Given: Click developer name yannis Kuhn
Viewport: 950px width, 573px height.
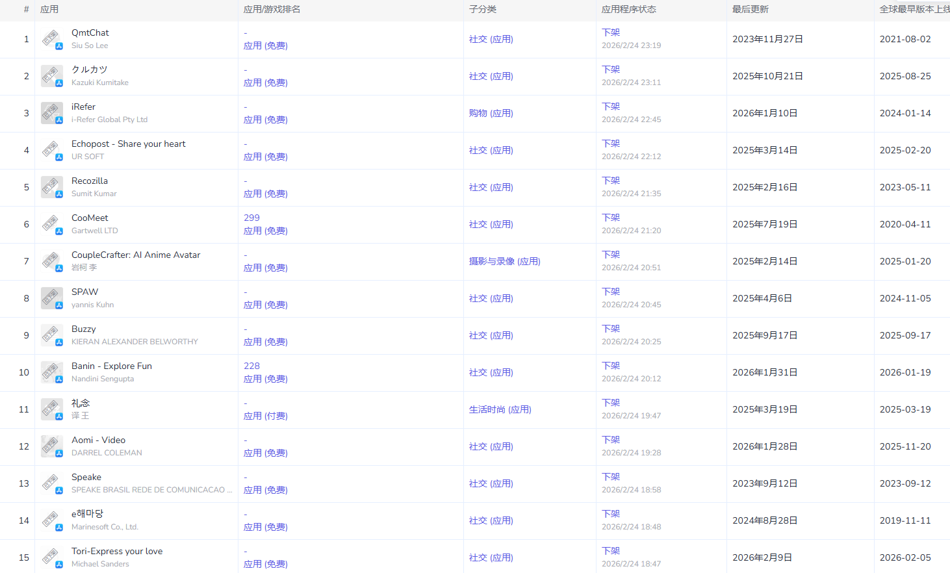Looking at the screenshot, I should pyautogui.click(x=92, y=305).
